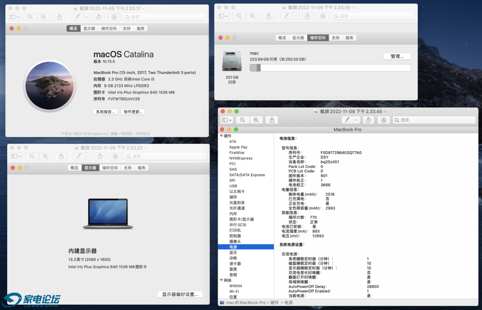Open sidebar view menu in 2.33.45 window
Screen dimensions: 482x310
click(227, 120)
